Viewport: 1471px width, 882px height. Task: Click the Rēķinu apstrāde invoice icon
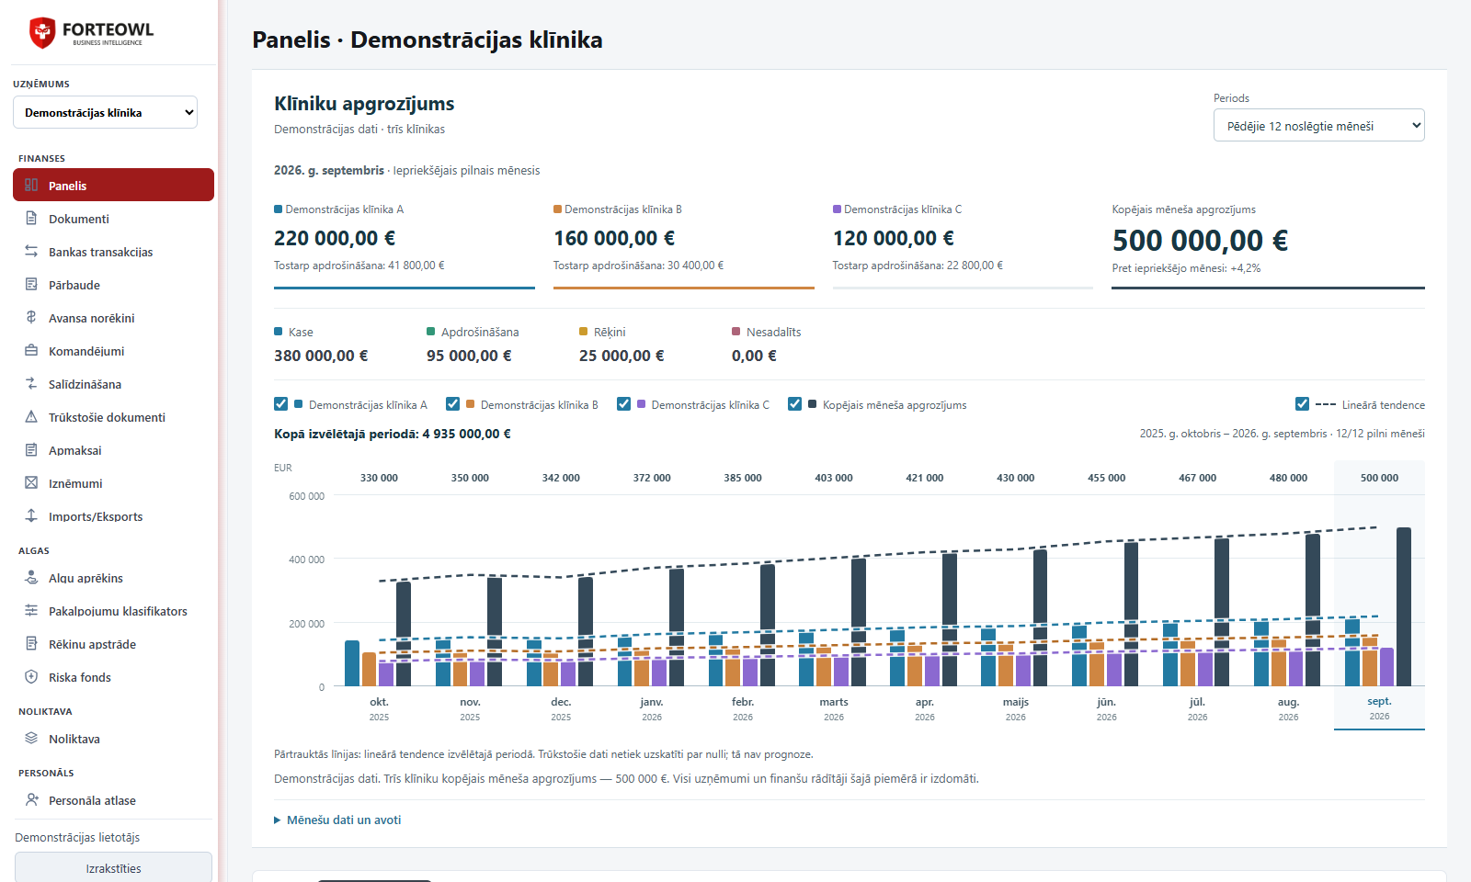click(x=31, y=644)
